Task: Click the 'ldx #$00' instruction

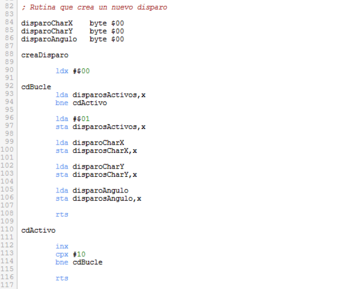Action: pyautogui.click(x=73, y=71)
